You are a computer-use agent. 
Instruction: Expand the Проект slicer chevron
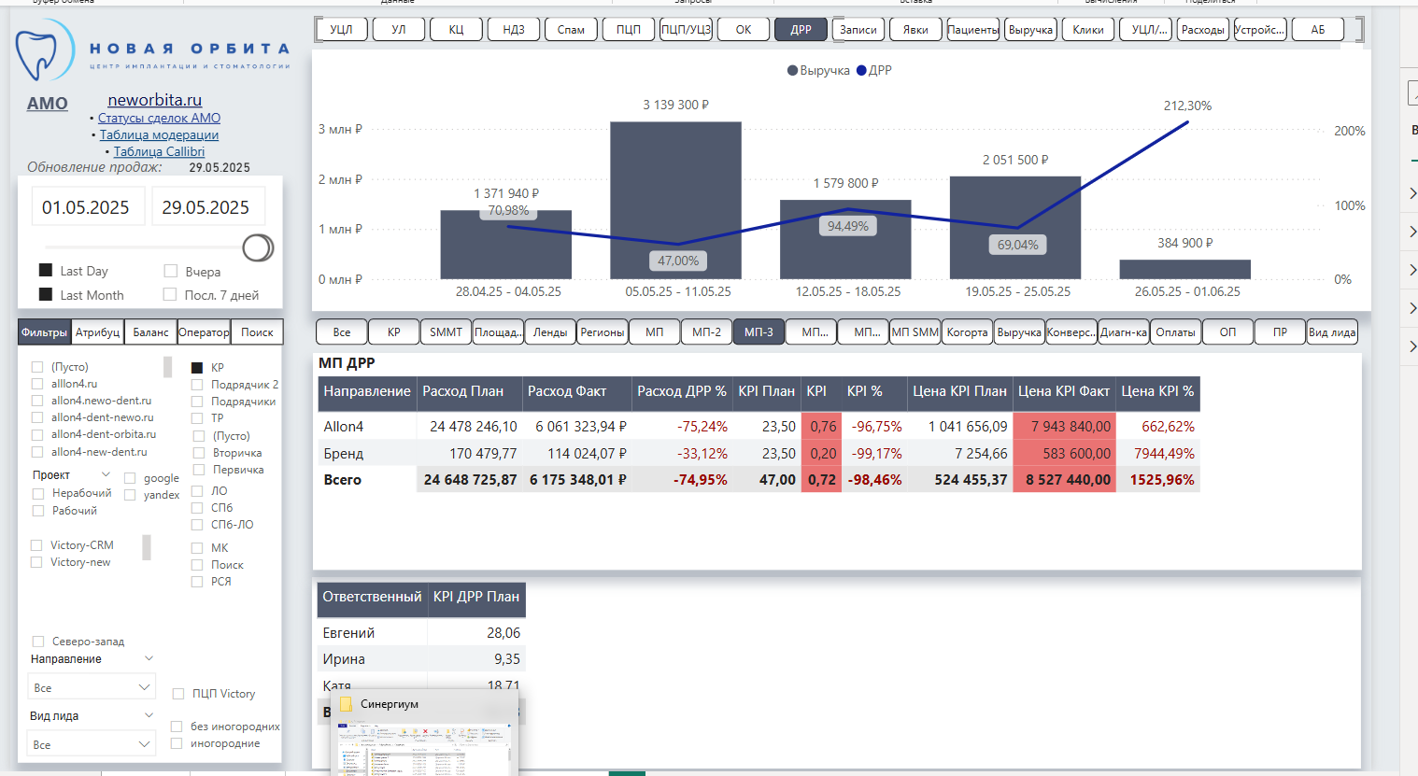(106, 475)
